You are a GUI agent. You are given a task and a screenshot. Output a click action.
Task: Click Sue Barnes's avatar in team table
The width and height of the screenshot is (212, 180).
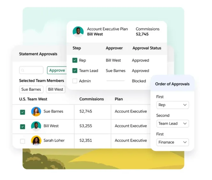[x=36, y=112]
